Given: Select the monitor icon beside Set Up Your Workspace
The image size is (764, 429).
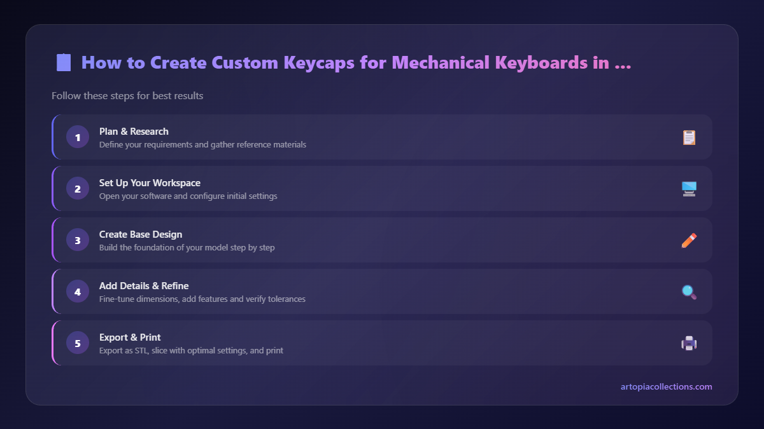Looking at the screenshot, I should point(689,187).
